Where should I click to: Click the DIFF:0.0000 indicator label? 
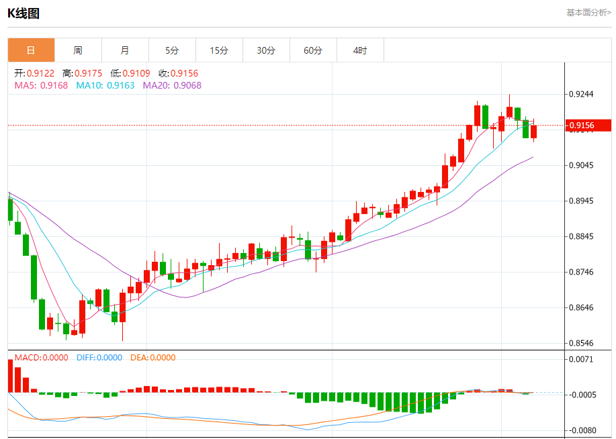tap(99, 358)
